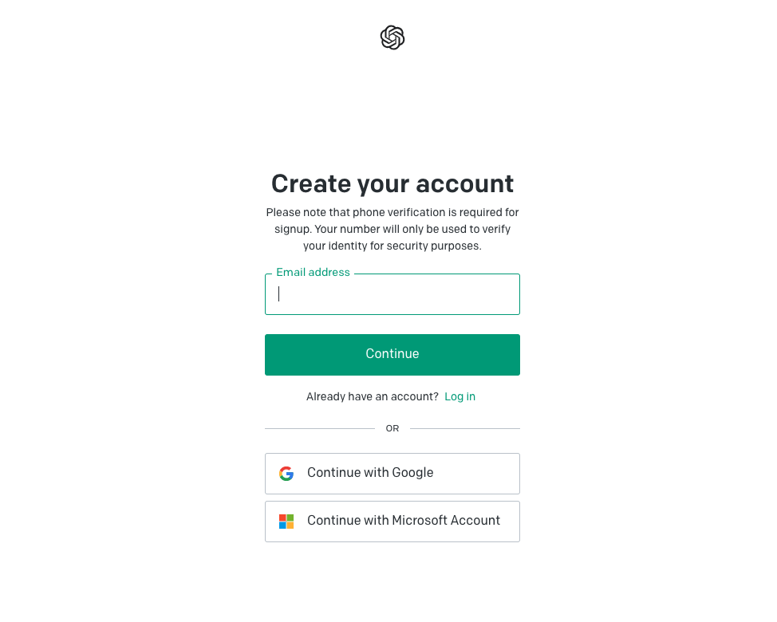Click the OpenAI knot logo
This screenshot has width=777, height=622.
392,37
